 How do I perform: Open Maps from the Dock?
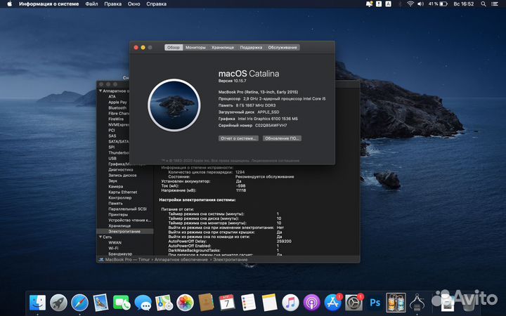(164, 303)
